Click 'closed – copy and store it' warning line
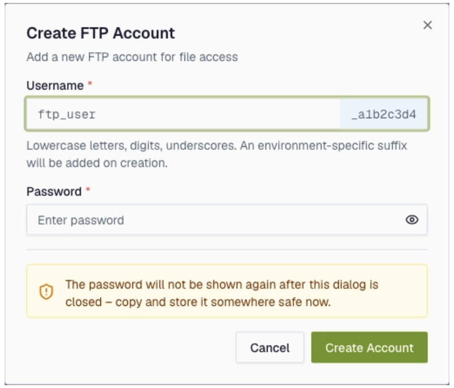 198,302
